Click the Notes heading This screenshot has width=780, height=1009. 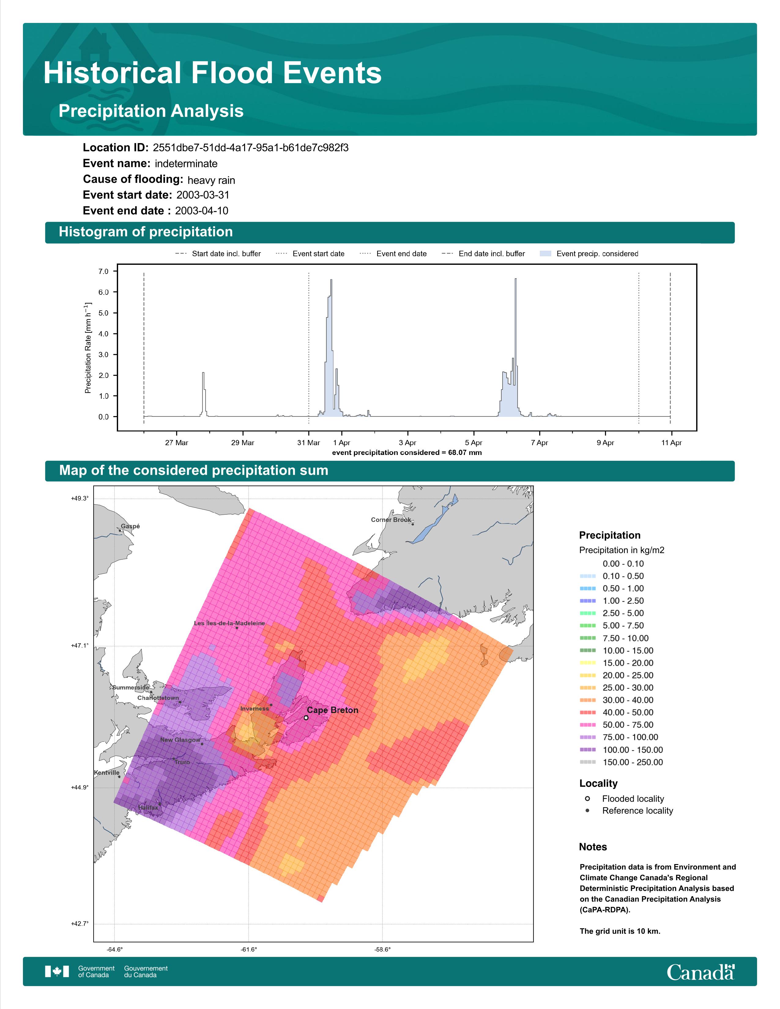(x=593, y=847)
